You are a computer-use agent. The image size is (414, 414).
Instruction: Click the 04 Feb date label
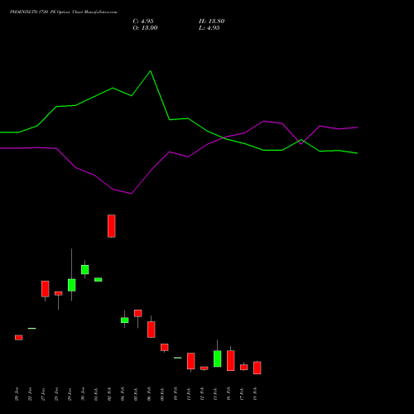click(x=123, y=394)
